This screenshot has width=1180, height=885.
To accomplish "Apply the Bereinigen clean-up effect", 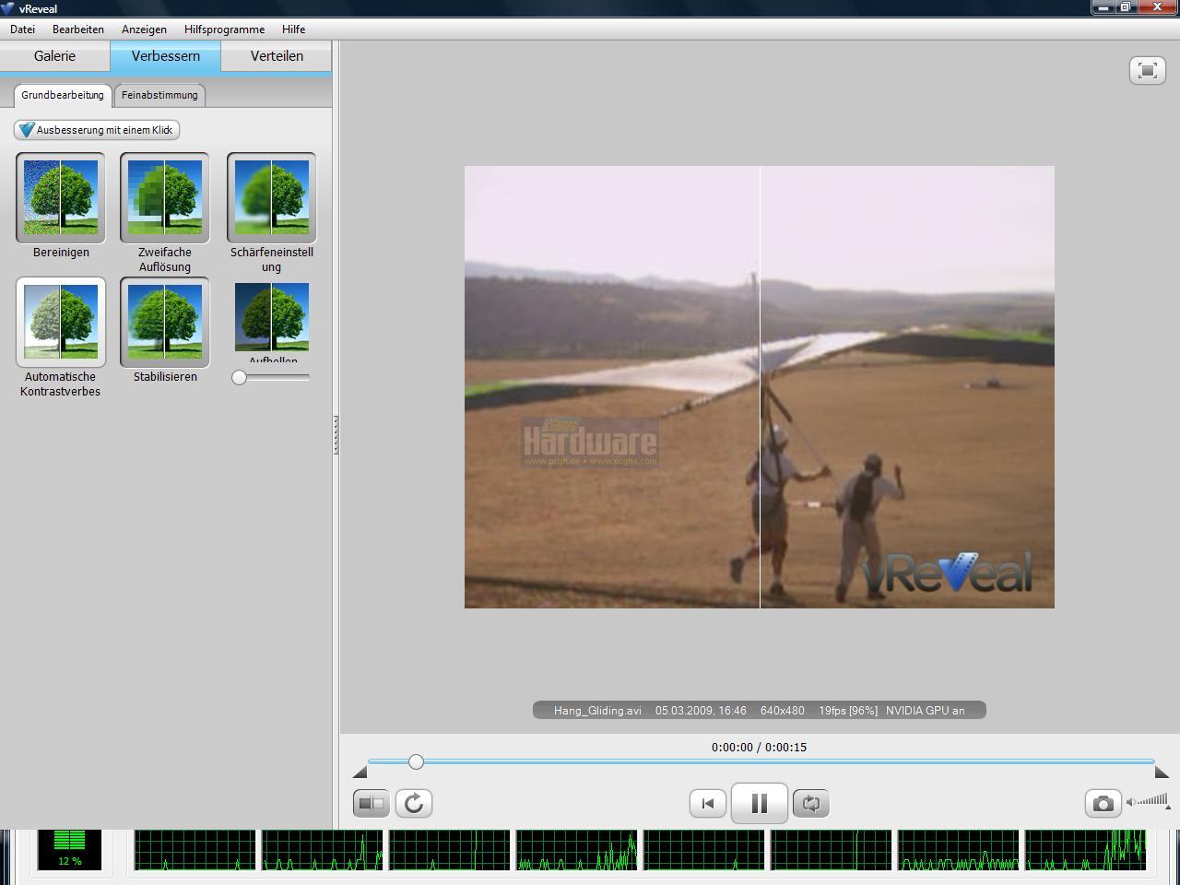I will [61, 197].
